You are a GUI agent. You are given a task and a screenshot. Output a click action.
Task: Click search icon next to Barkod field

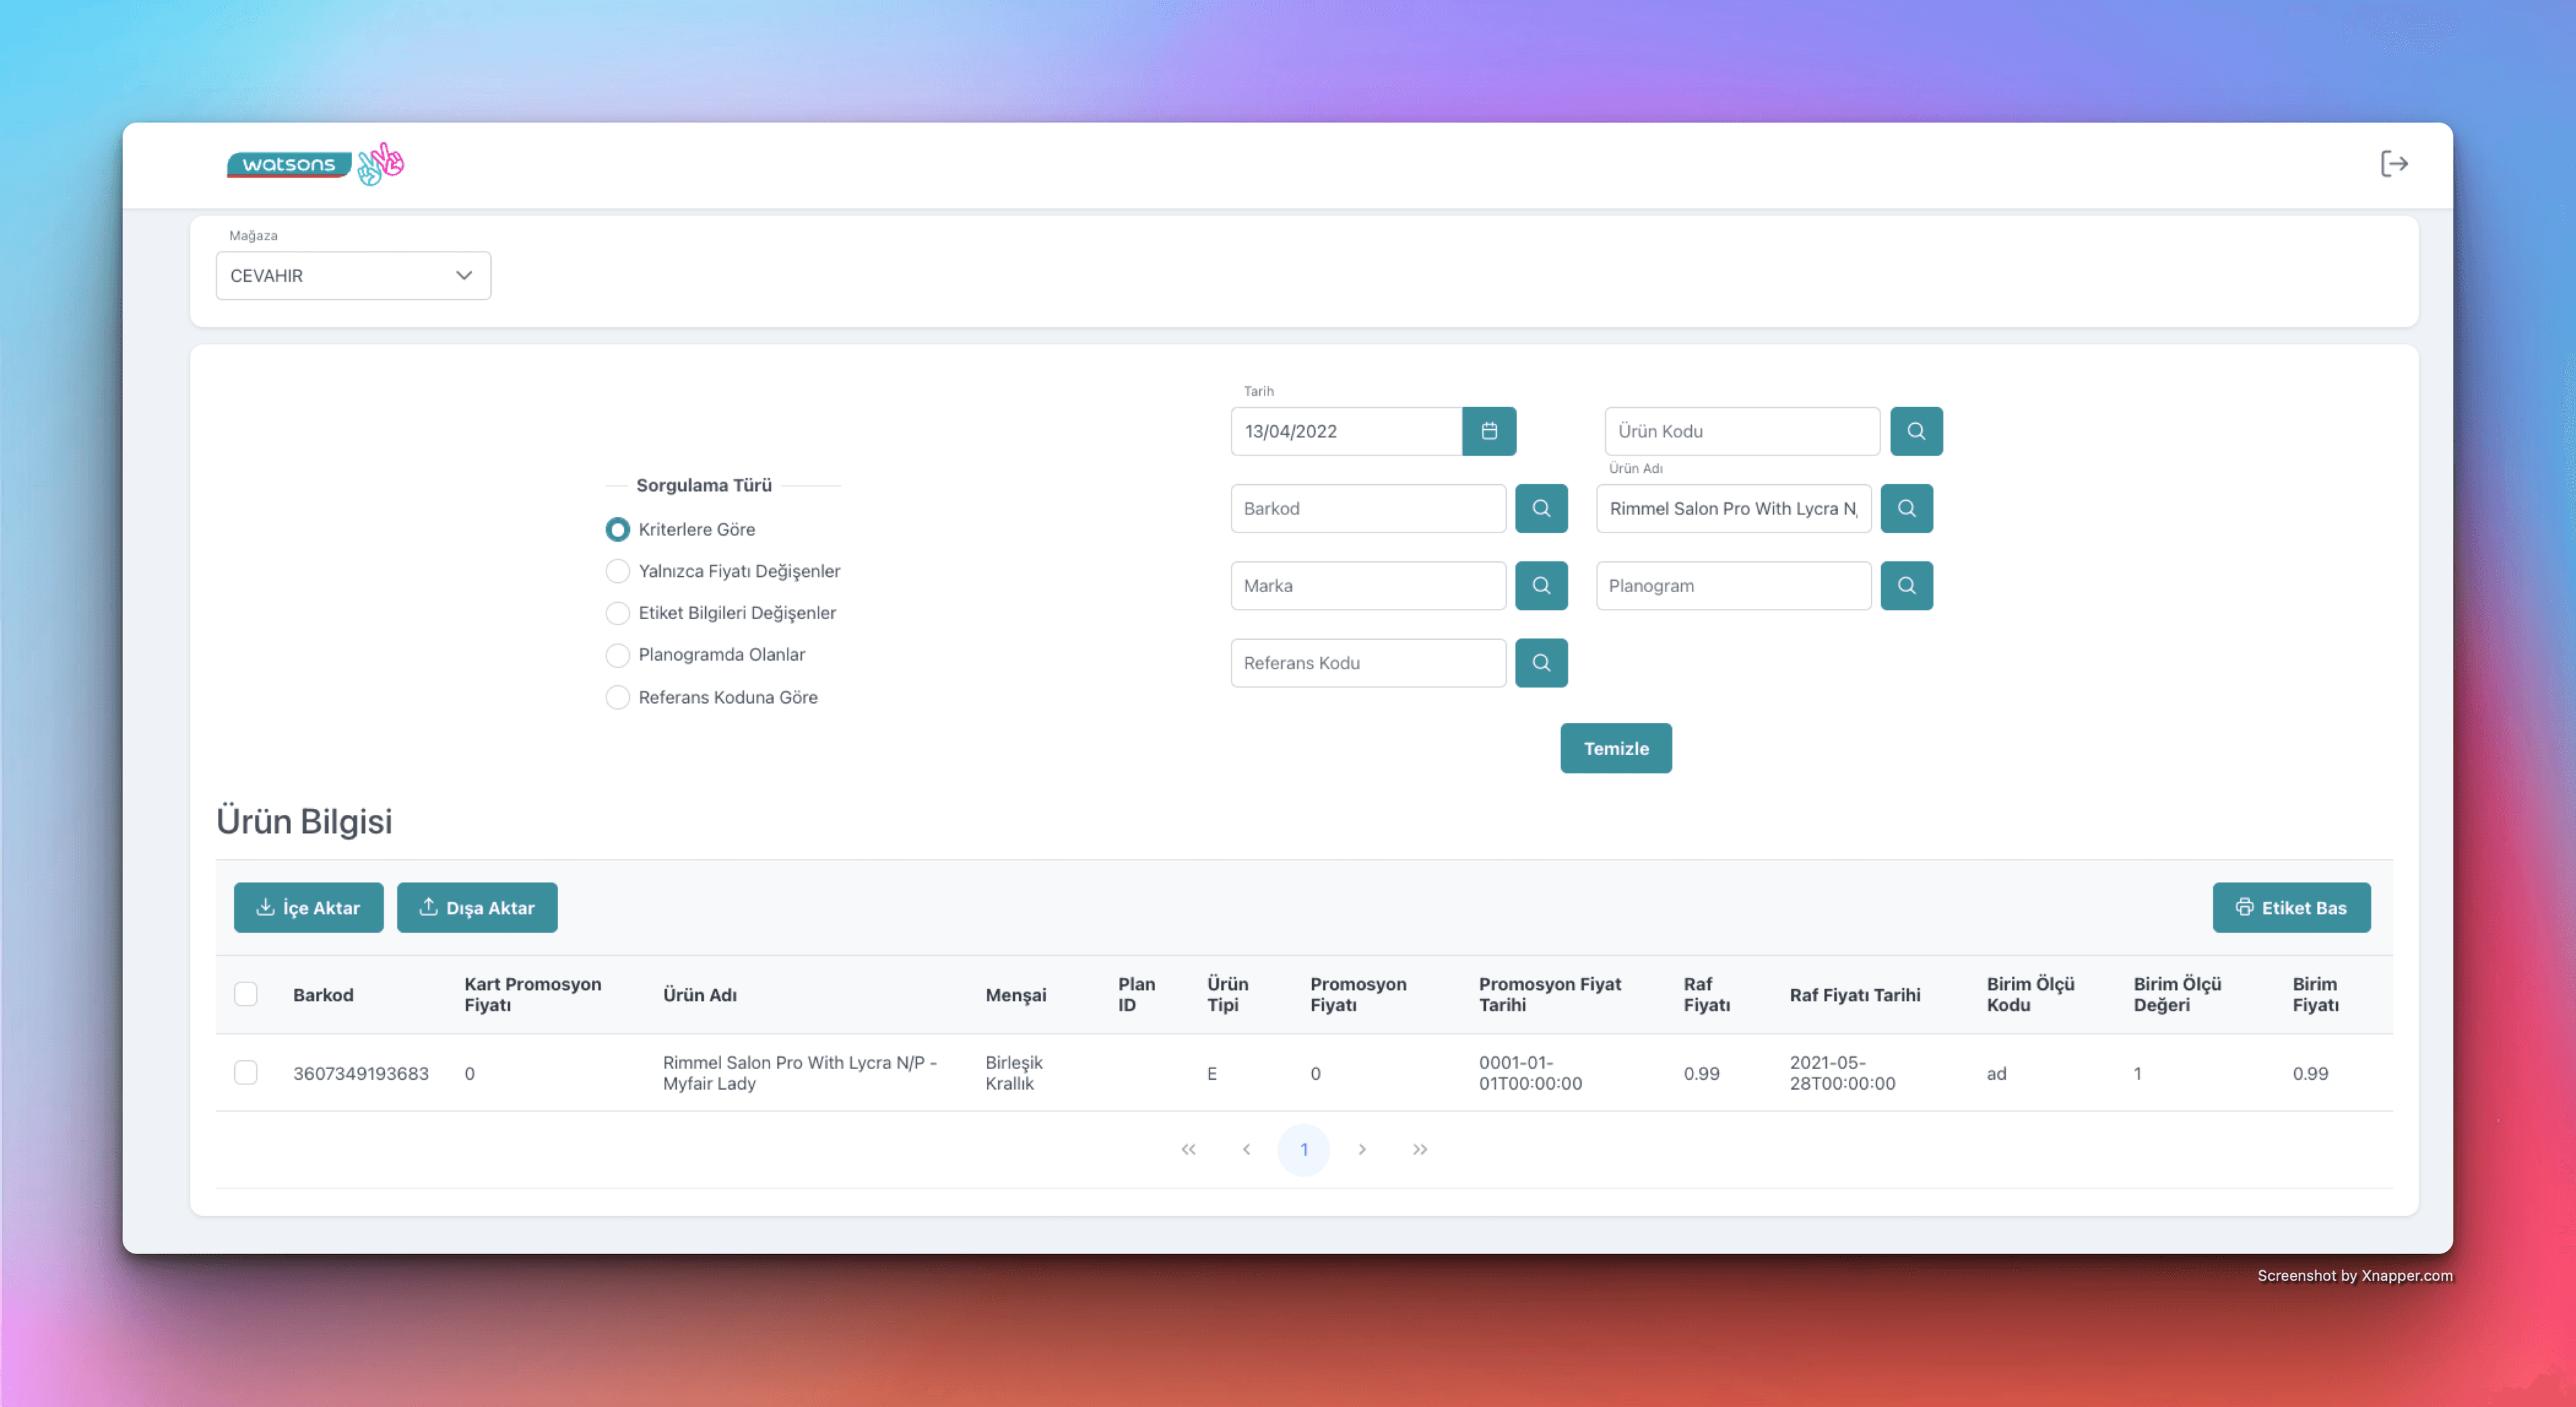coord(1541,508)
